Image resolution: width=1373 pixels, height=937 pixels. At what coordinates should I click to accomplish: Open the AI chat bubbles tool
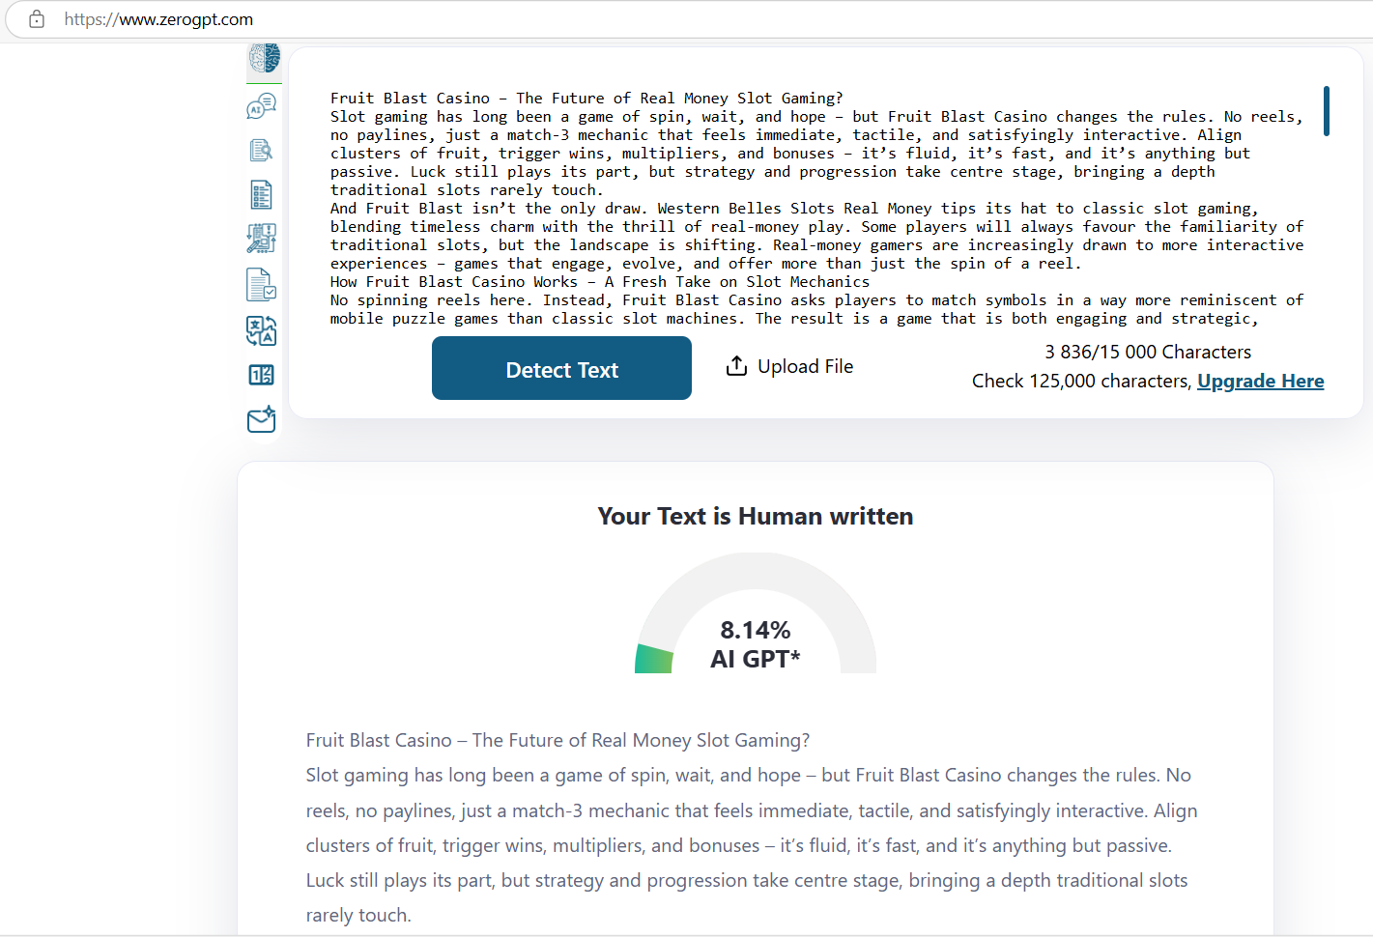(261, 106)
